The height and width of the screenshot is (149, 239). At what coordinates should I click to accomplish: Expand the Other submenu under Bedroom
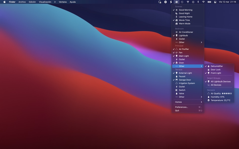pyautogui.click(x=188, y=42)
